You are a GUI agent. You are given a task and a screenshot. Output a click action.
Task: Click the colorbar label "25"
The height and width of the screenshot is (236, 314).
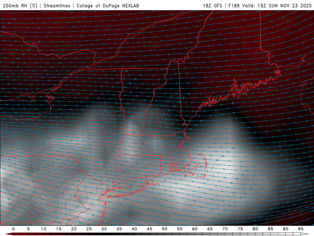[x=89, y=229]
